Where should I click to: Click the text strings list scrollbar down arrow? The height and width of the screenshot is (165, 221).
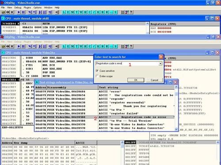pos(176,129)
